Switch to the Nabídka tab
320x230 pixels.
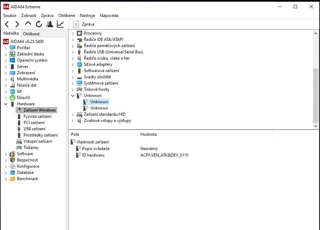[x=11, y=33]
